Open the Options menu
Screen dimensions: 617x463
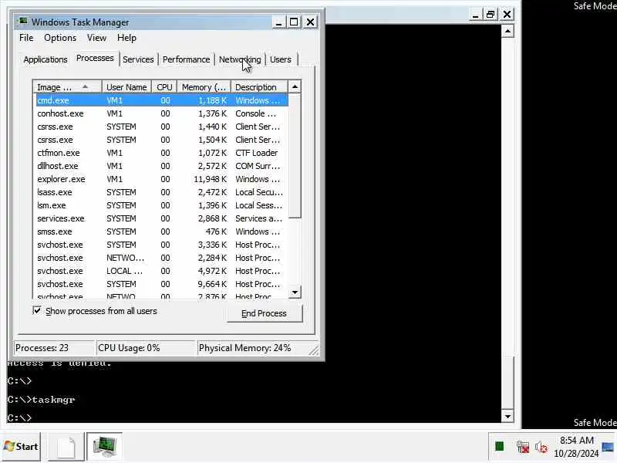(x=60, y=38)
